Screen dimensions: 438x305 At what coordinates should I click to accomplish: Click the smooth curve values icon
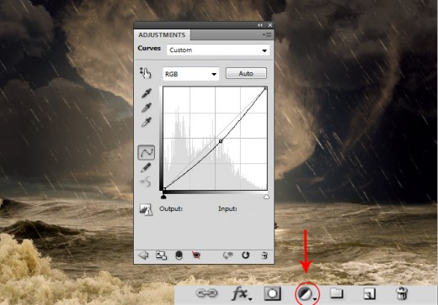click(146, 182)
